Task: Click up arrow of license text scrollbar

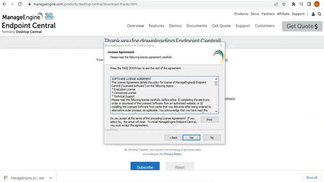Action: click(216, 79)
